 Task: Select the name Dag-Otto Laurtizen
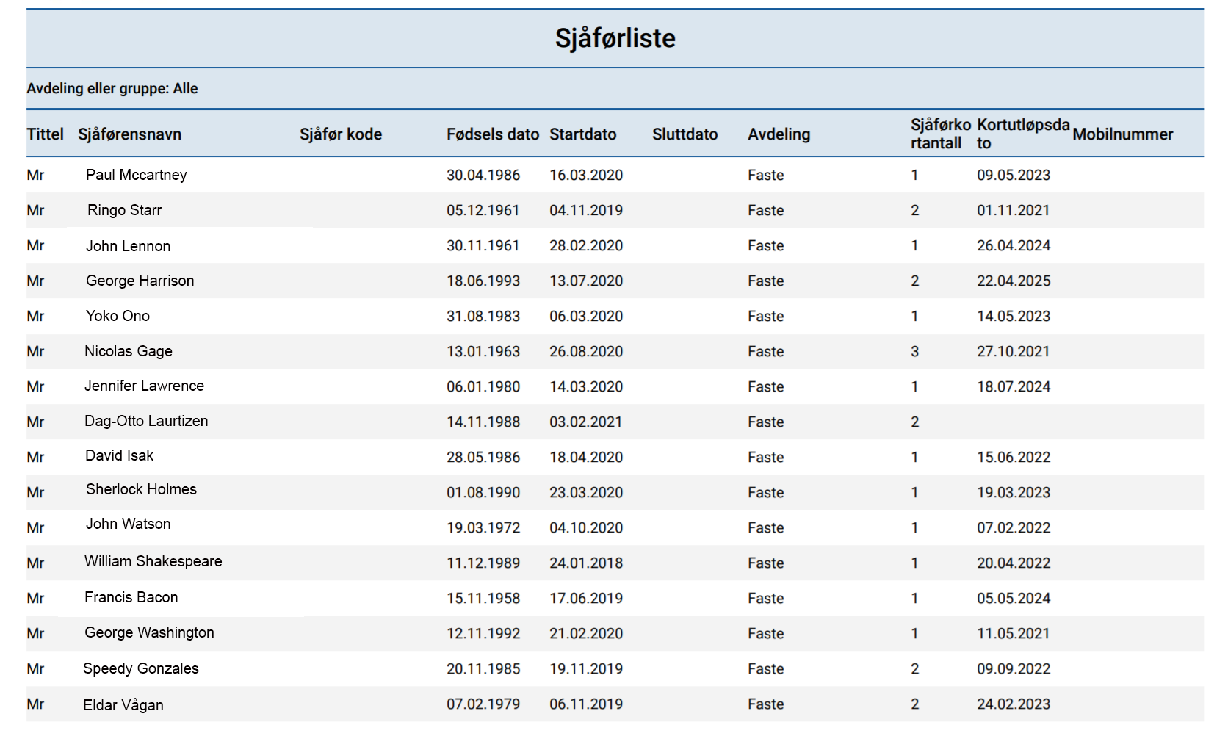click(146, 421)
